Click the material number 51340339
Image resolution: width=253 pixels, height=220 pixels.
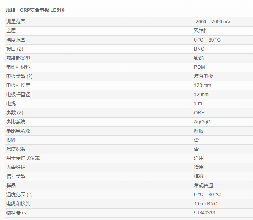tap(204, 213)
